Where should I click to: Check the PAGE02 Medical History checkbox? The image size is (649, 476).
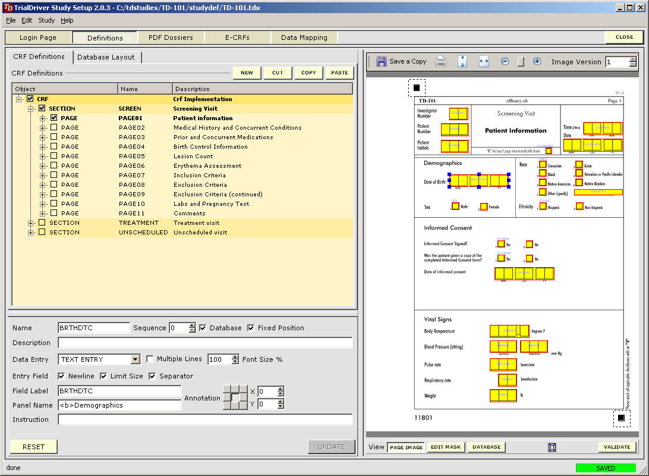coord(54,127)
